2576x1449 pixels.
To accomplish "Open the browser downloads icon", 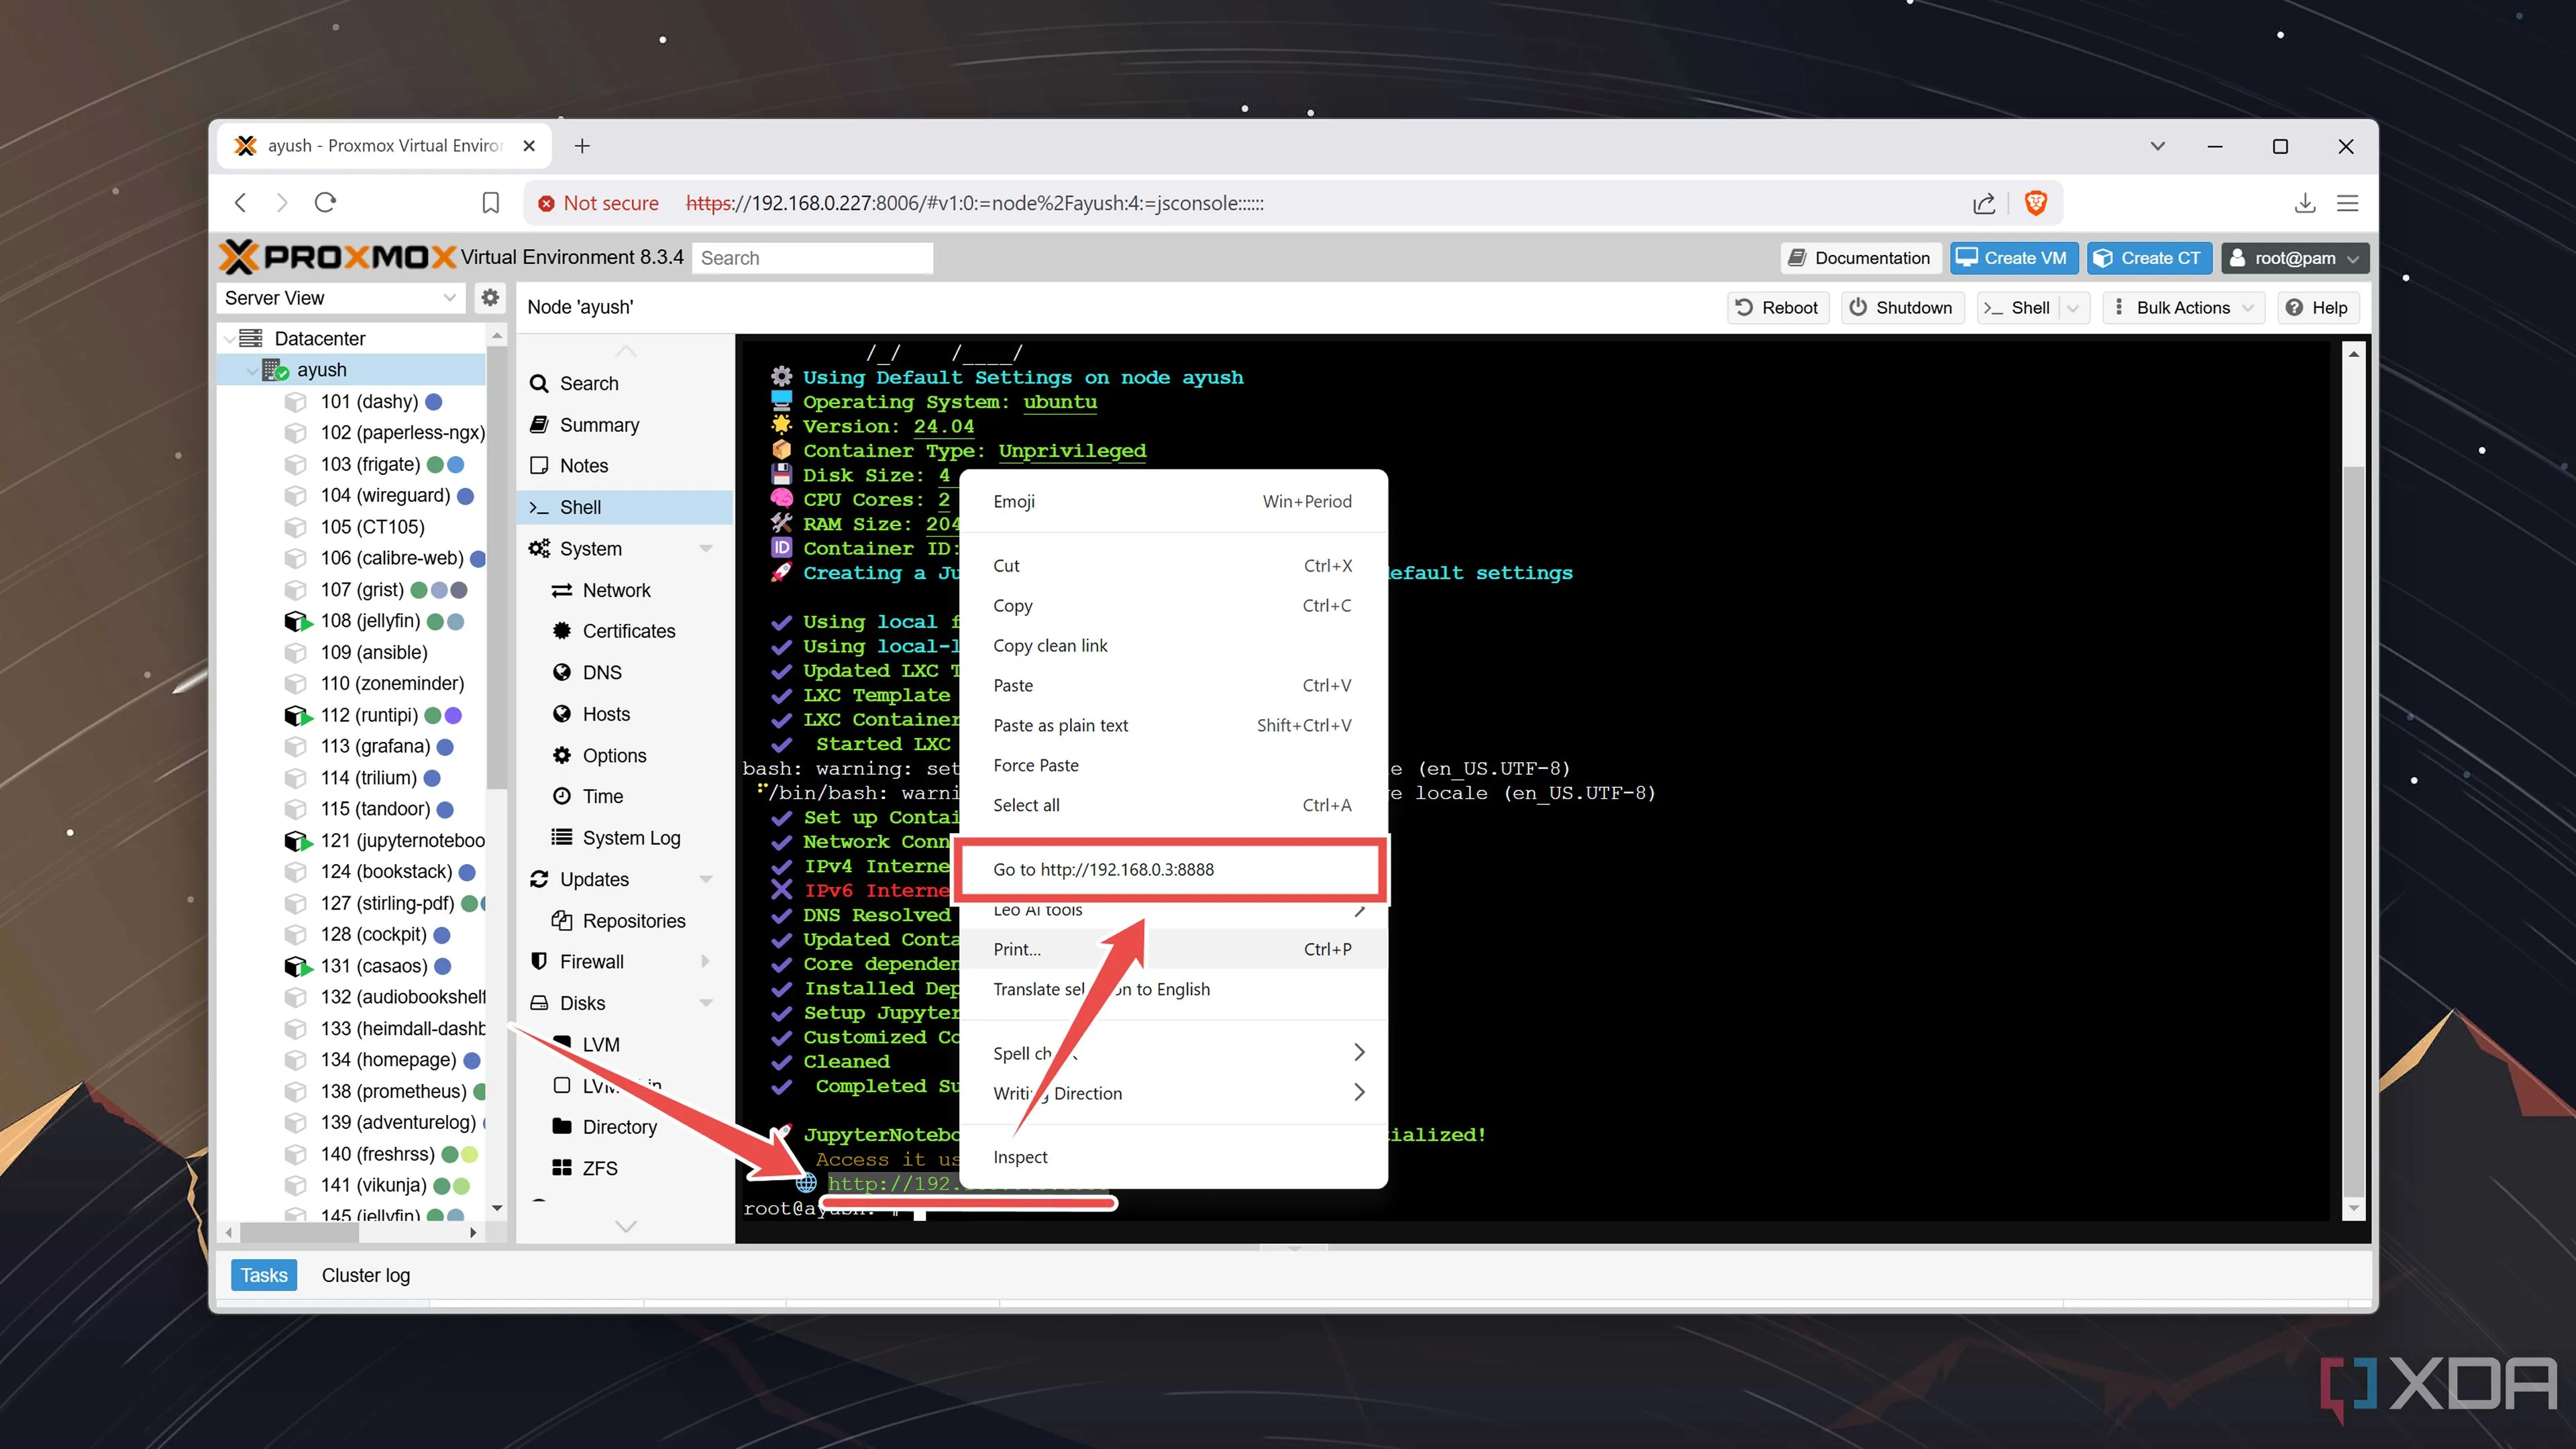I will tap(2304, 203).
